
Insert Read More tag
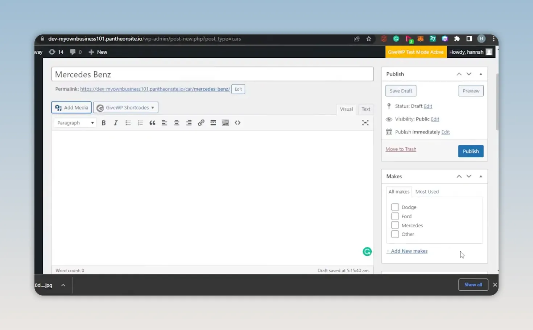click(213, 123)
